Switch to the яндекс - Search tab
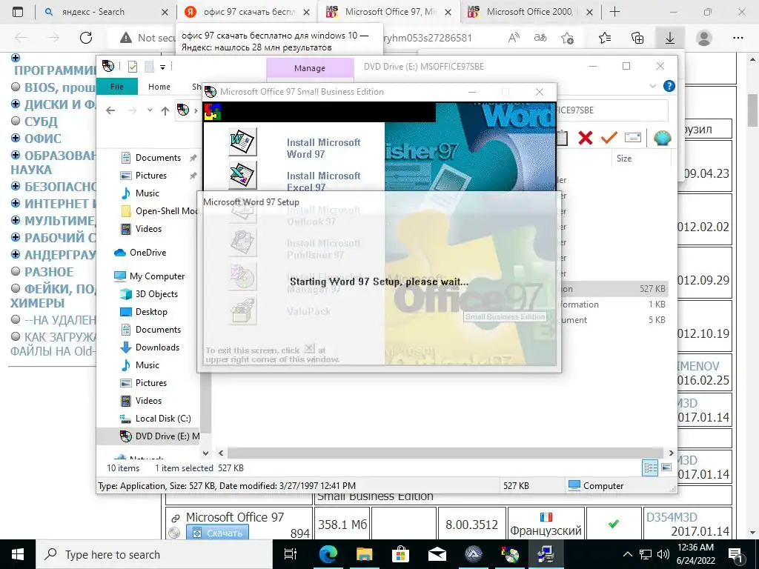759x569 pixels. (x=106, y=12)
